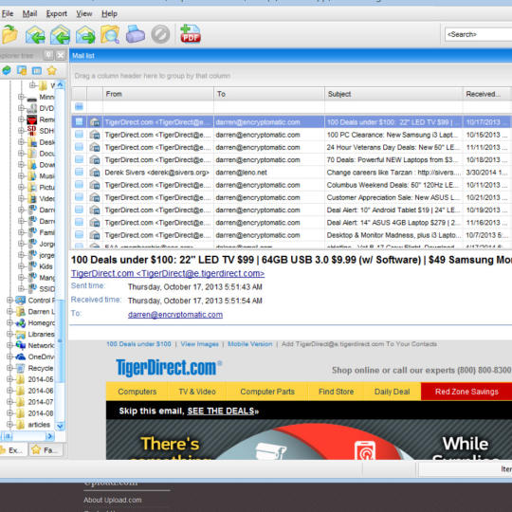512x512 pixels.
Task: Click the OneDrive cloud icon in tree
Action: (21, 357)
